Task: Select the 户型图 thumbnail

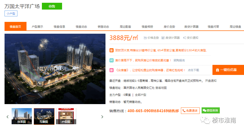Action: [x=66, y=116]
